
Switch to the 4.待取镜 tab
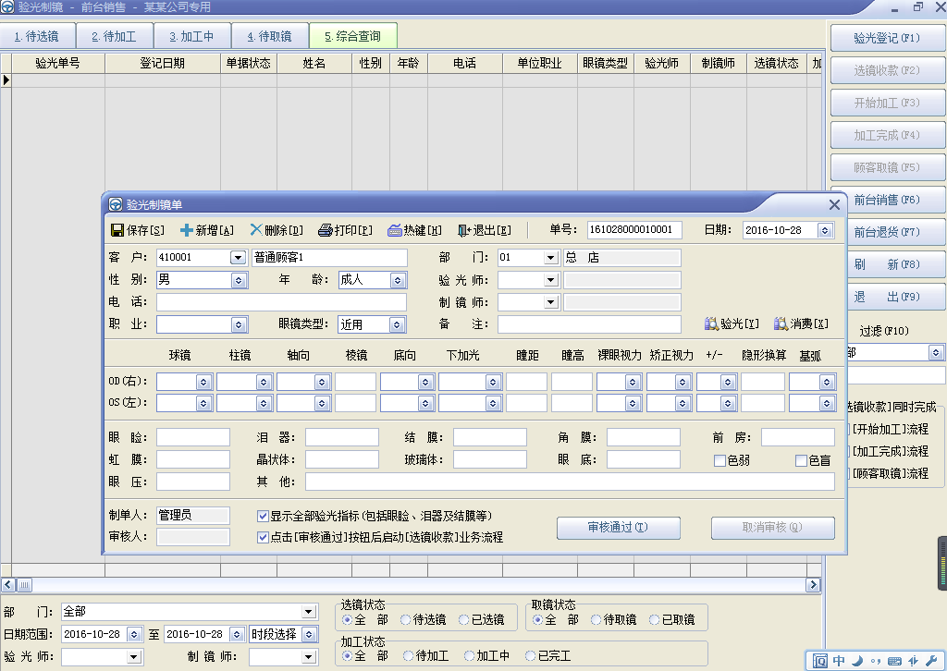pos(269,36)
